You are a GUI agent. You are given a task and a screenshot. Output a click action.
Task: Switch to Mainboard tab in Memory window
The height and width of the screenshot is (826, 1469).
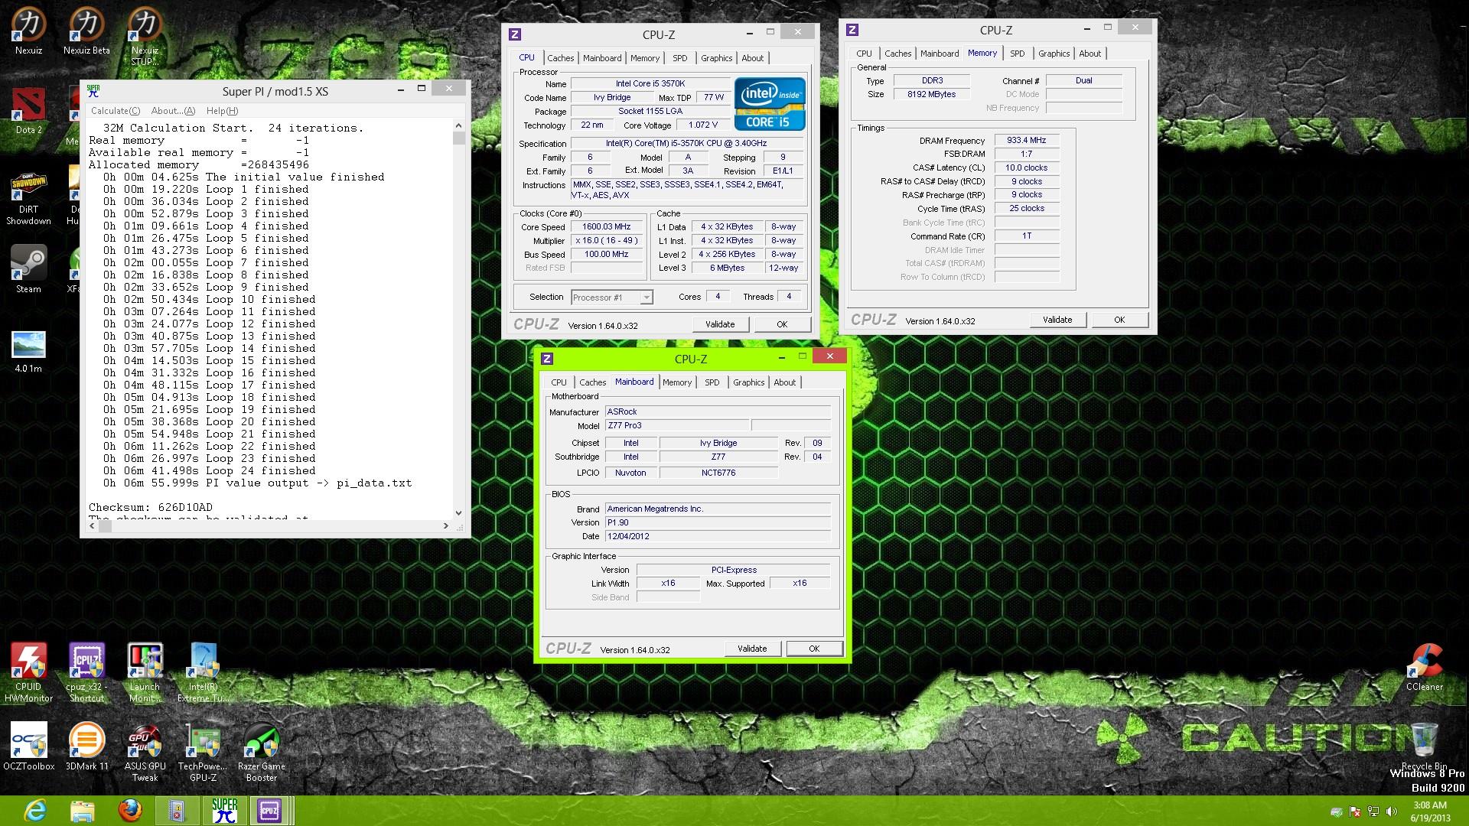(940, 54)
